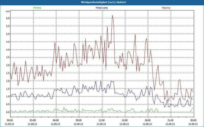The height and width of the screenshot is (127, 204).
Task: Click the 12:00 time axis label
Action: point(102,120)
